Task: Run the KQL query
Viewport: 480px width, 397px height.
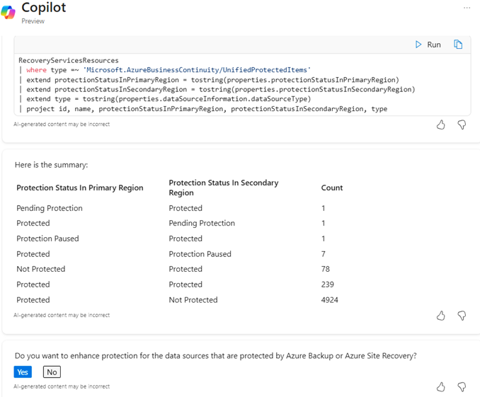Action: click(x=428, y=45)
